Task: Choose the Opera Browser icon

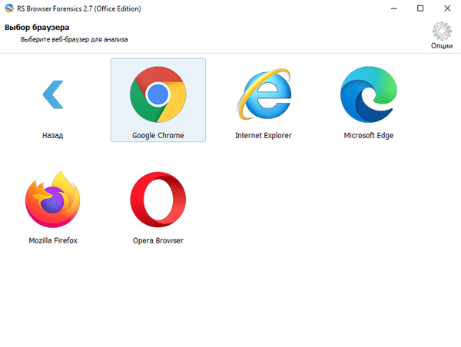Action: pyautogui.click(x=158, y=200)
